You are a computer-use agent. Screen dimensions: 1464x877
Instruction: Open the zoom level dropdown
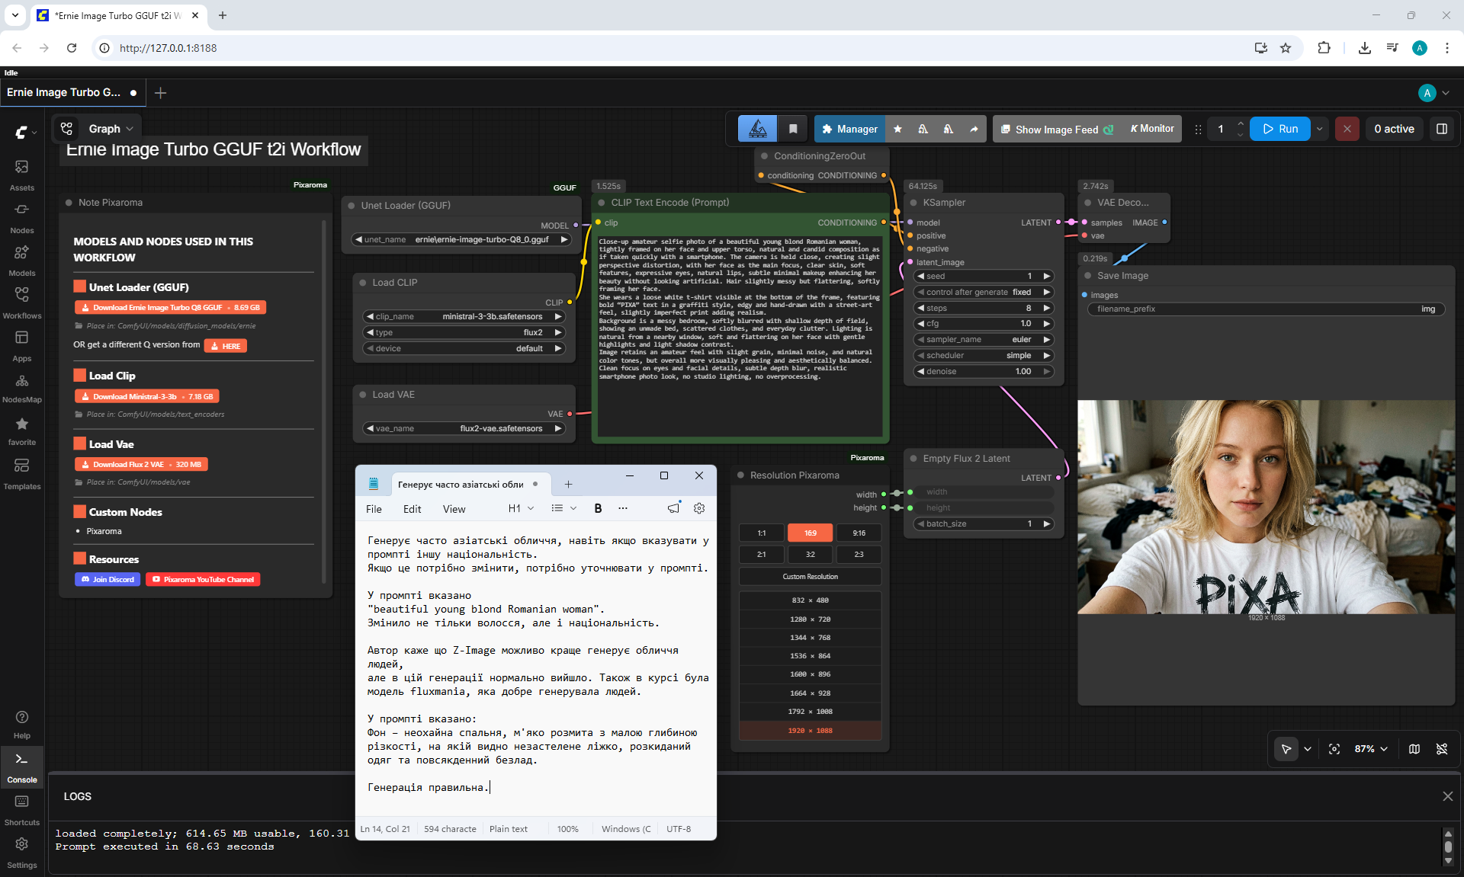point(1371,749)
